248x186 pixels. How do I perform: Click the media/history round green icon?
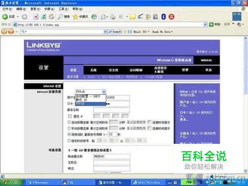coord(94,17)
